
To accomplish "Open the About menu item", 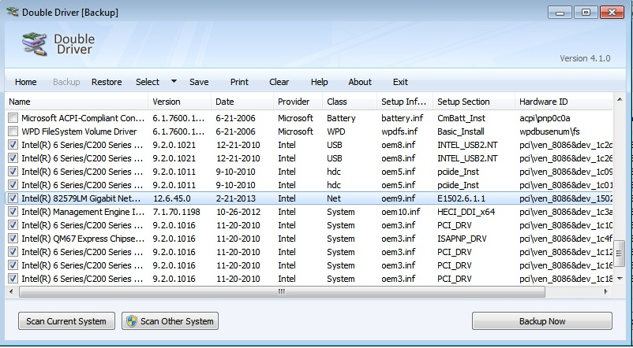I will point(360,82).
